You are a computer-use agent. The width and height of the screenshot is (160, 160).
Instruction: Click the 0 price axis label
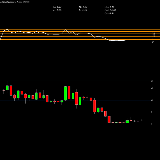151,124
